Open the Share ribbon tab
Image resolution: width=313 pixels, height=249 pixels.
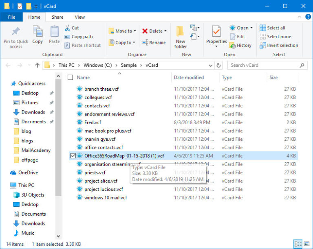(57, 17)
